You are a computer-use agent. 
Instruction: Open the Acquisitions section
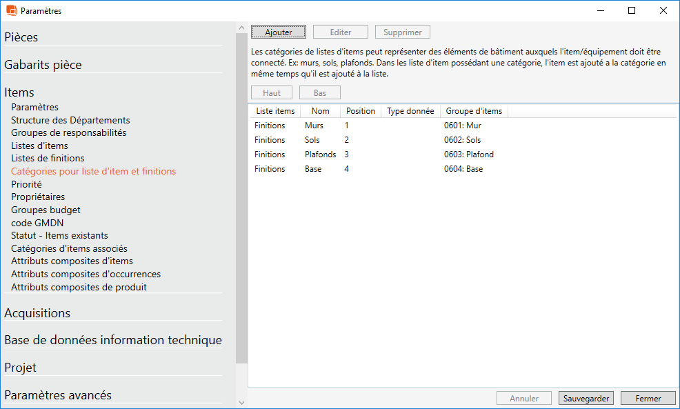tap(37, 313)
